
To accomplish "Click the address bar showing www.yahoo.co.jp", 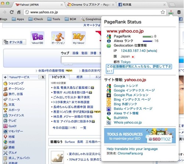I will (x=95, y=12).
